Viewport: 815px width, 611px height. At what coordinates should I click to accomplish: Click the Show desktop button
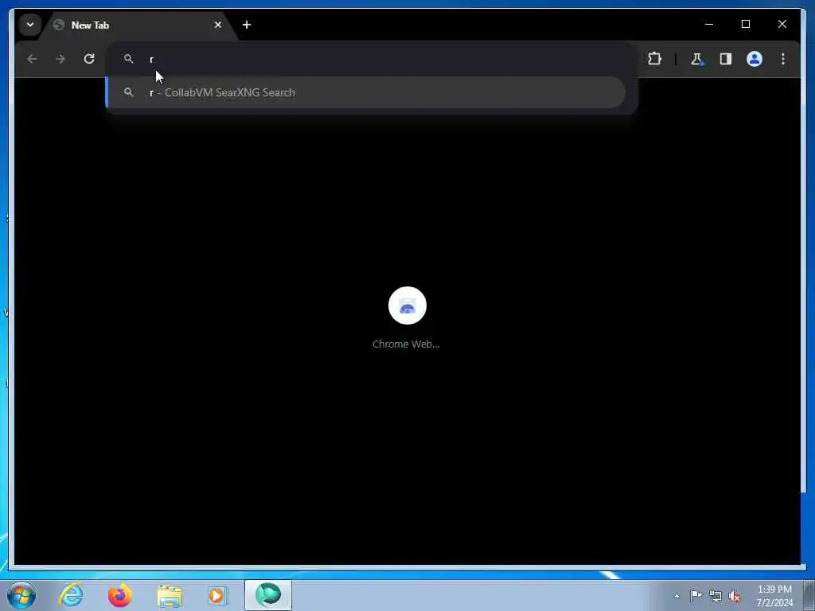coord(809,595)
